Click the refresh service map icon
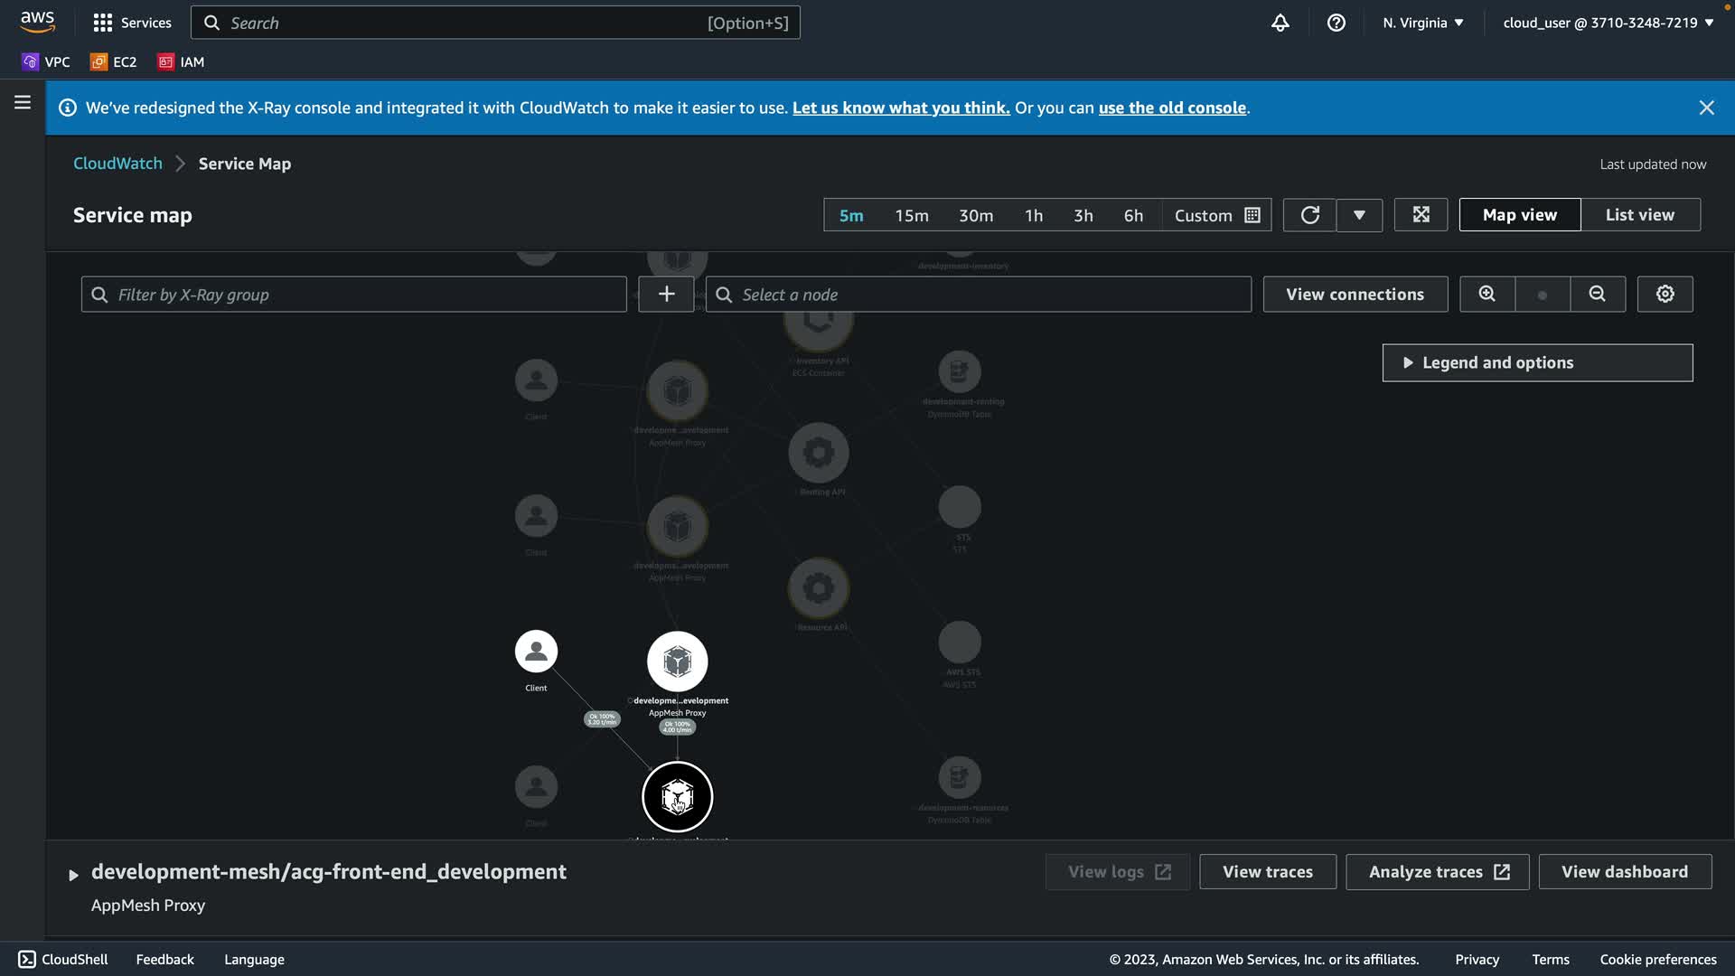1735x976 pixels. click(1309, 215)
